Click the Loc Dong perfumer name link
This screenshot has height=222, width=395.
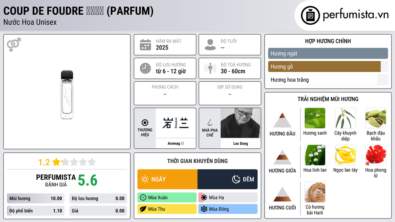click(241, 143)
